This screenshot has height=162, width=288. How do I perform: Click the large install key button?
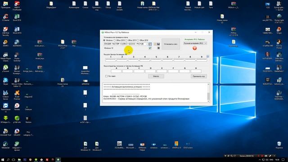[171, 44]
